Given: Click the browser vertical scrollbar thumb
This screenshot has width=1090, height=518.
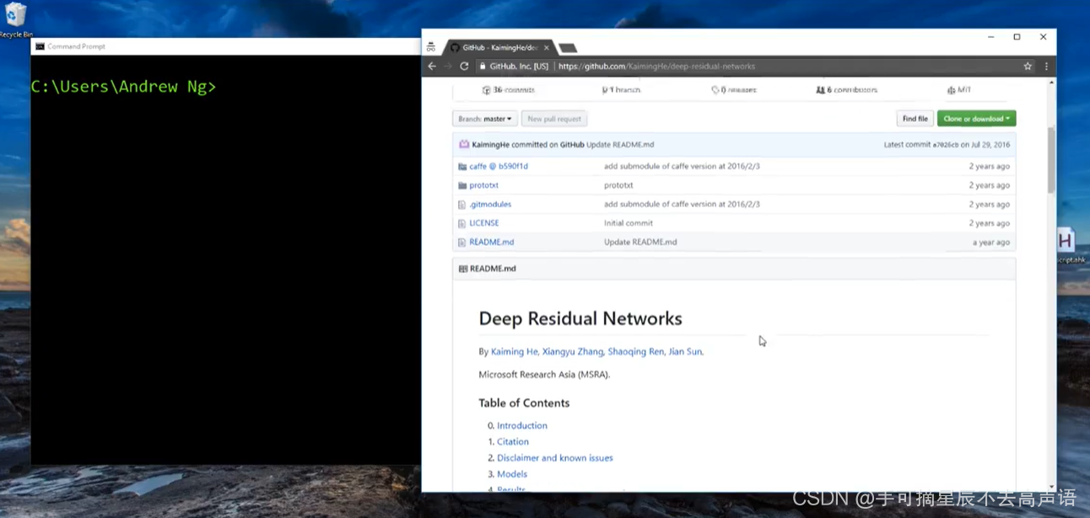Looking at the screenshot, I should click(x=1051, y=160).
